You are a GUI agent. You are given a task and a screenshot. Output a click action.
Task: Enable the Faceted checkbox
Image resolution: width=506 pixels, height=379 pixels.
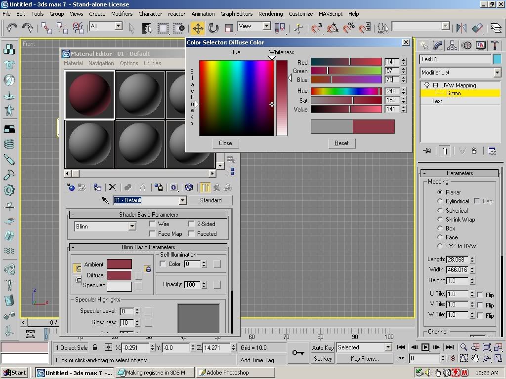[x=191, y=233]
